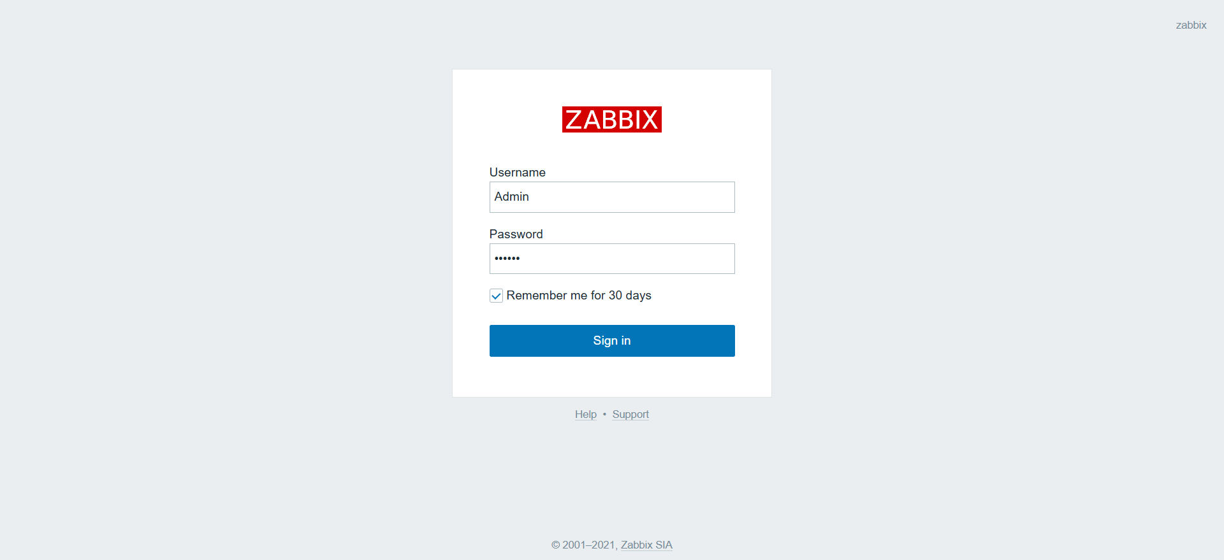Click the blue checkmark beside Remember me

(x=496, y=296)
